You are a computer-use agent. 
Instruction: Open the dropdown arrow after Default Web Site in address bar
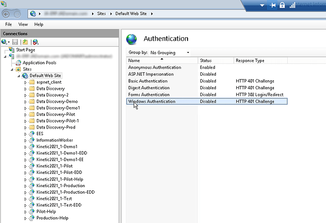click(x=152, y=14)
